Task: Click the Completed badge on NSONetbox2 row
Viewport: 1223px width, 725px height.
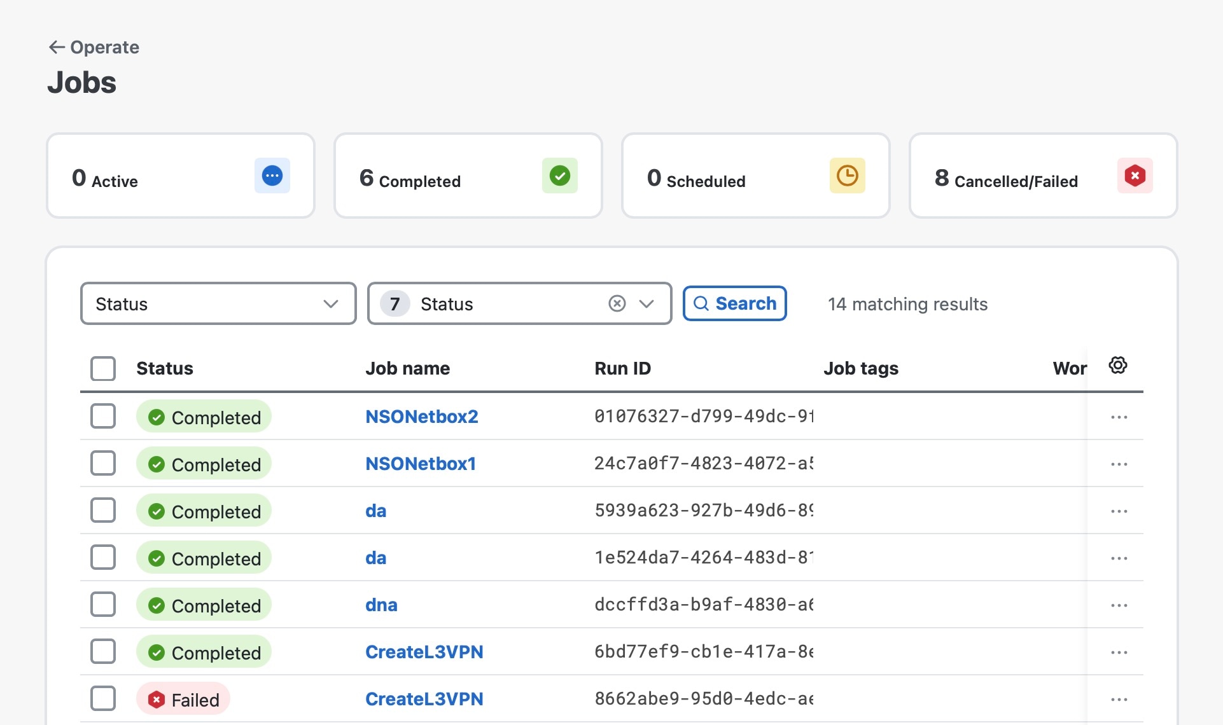Action: click(204, 417)
